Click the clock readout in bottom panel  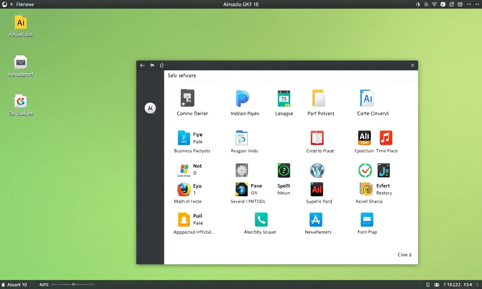458,285
